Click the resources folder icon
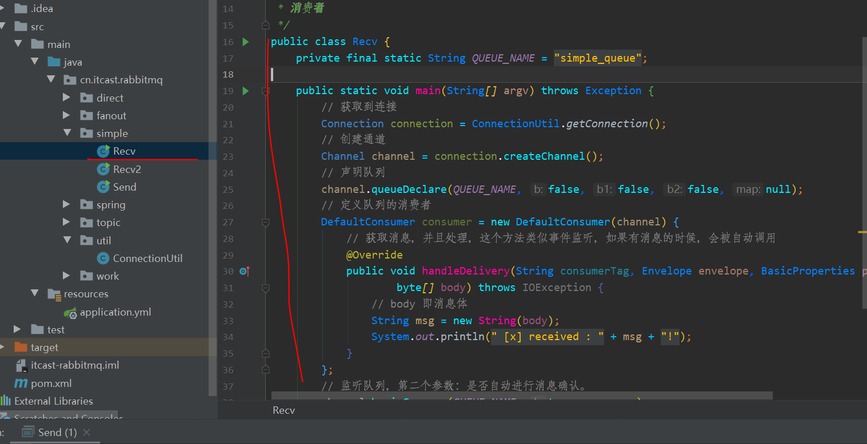Image resolution: width=867 pixels, height=444 pixels. [54, 294]
